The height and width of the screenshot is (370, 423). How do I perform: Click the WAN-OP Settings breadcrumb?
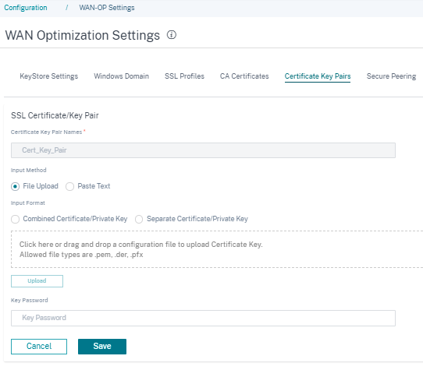(x=107, y=8)
